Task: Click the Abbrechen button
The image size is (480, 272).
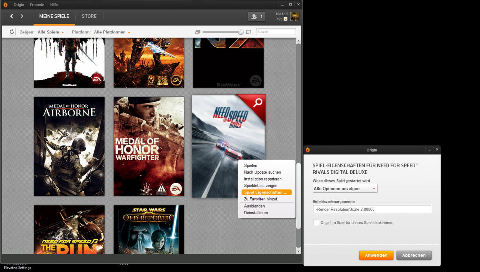Action: click(414, 255)
